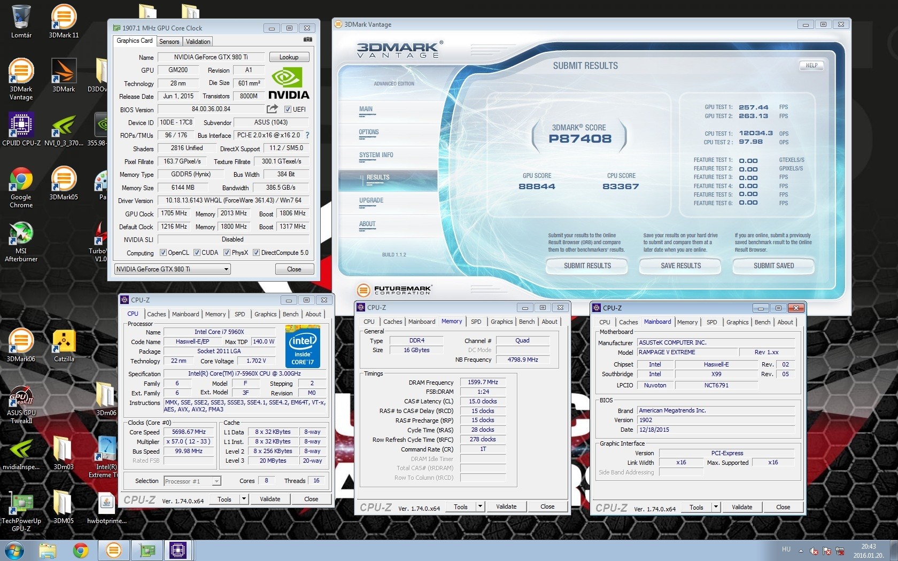This screenshot has height=561, width=898.
Task: Open the 3DMark06 desktop shortcut
Action: [21, 345]
